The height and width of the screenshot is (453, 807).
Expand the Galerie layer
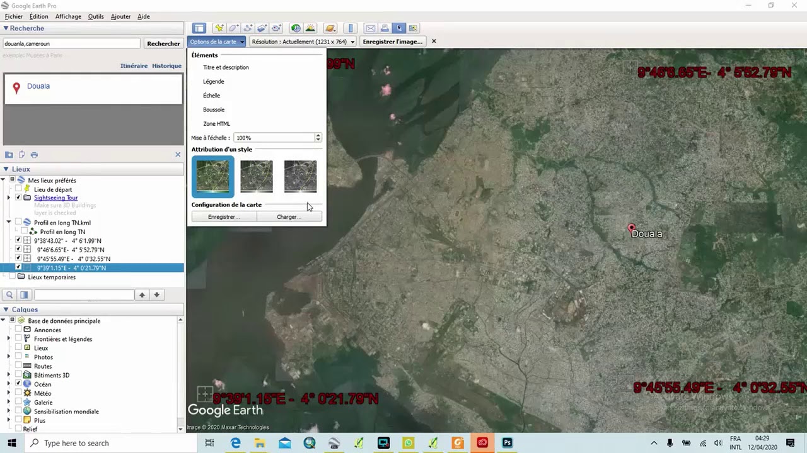pos(9,402)
